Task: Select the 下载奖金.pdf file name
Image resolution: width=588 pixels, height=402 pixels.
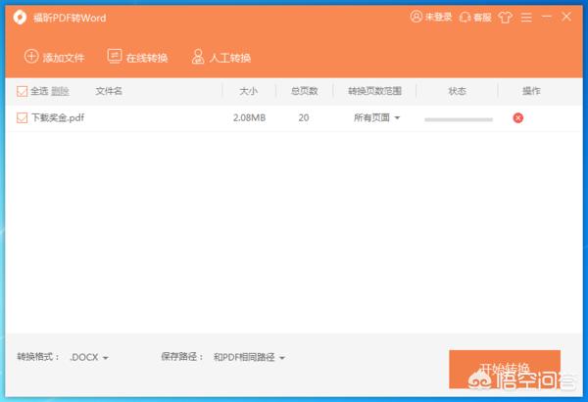Action: click(x=57, y=117)
